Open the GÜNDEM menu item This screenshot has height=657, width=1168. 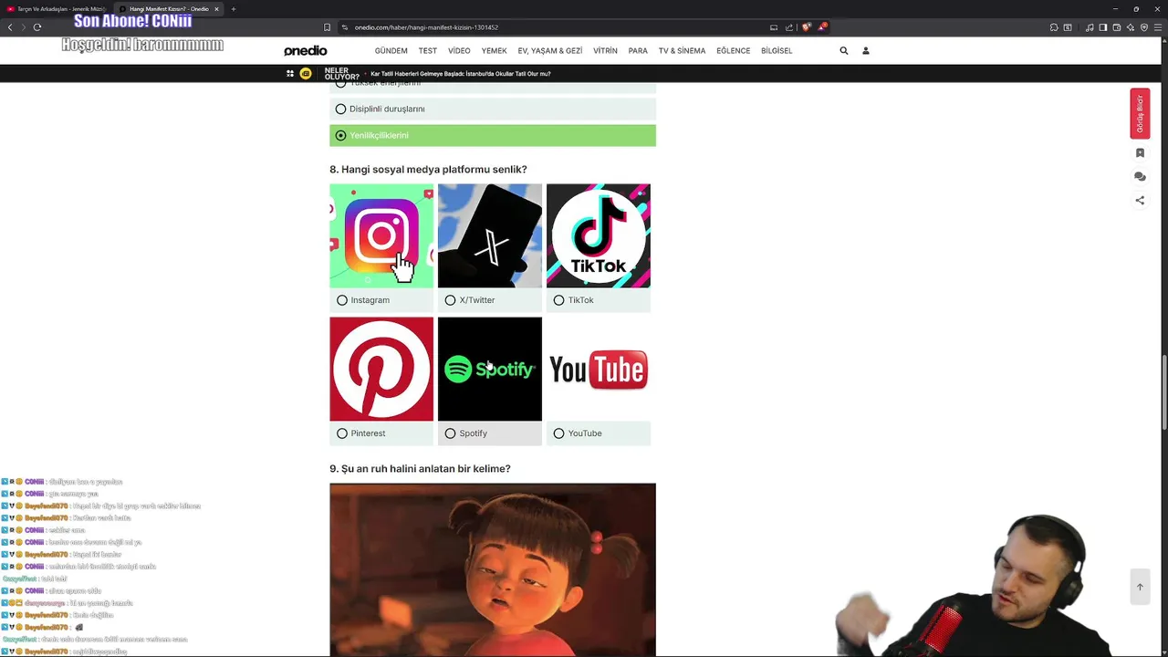391,51
